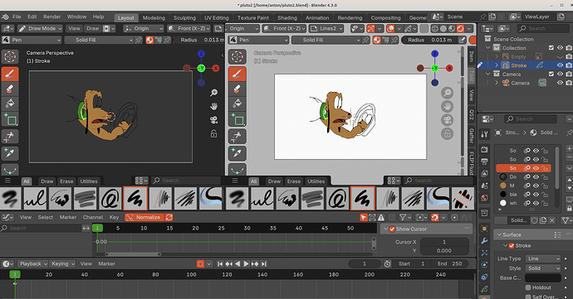Screen dimensions: 573x299
Task: Select the Box primitive tool in left viewport
Action: [10, 119]
